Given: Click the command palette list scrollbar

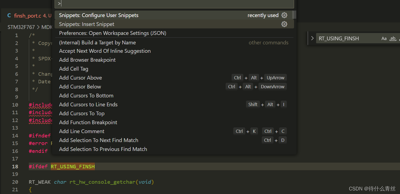Looking at the screenshot, I should (294, 15).
